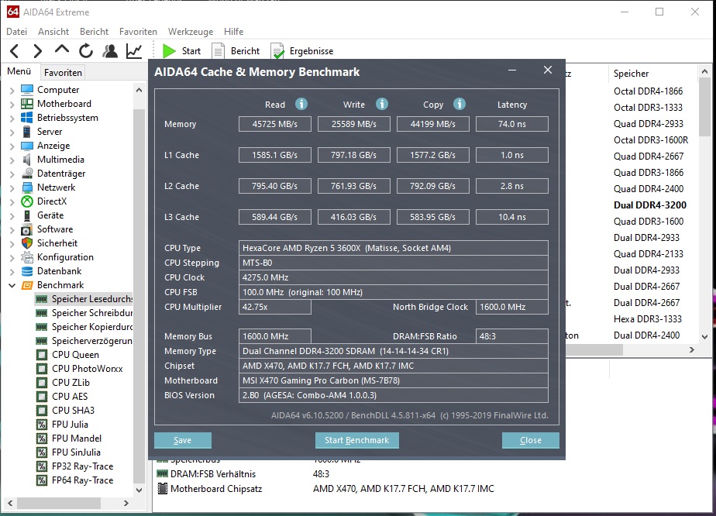Select the Octal DDR4-1866 result row
The image size is (716, 516).
(x=648, y=91)
